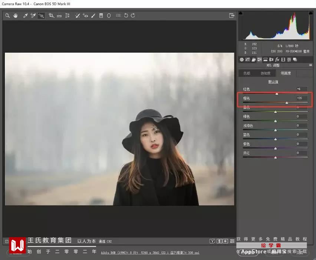The image size is (316, 260).
Task: Select the Red Eye Removal tool
Action: point(85,16)
